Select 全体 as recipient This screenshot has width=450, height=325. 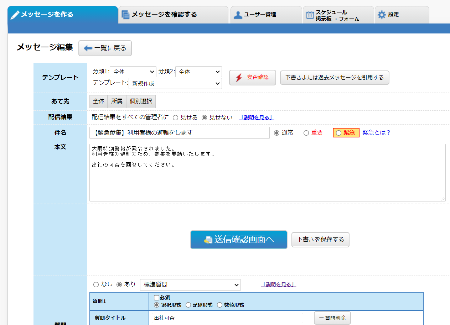[x=99, y=101]
